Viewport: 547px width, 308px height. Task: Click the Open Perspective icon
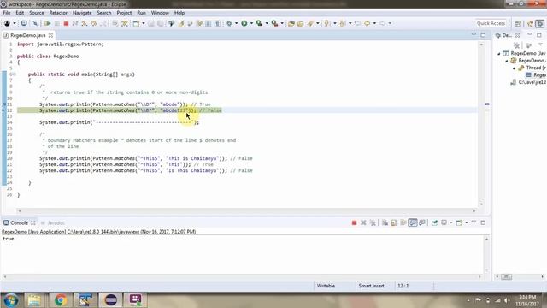click(518, 23)
